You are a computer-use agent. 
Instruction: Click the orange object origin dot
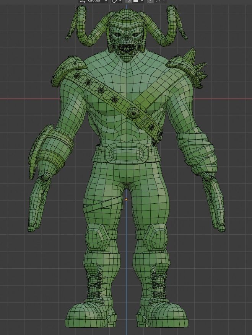click(126, 199)
